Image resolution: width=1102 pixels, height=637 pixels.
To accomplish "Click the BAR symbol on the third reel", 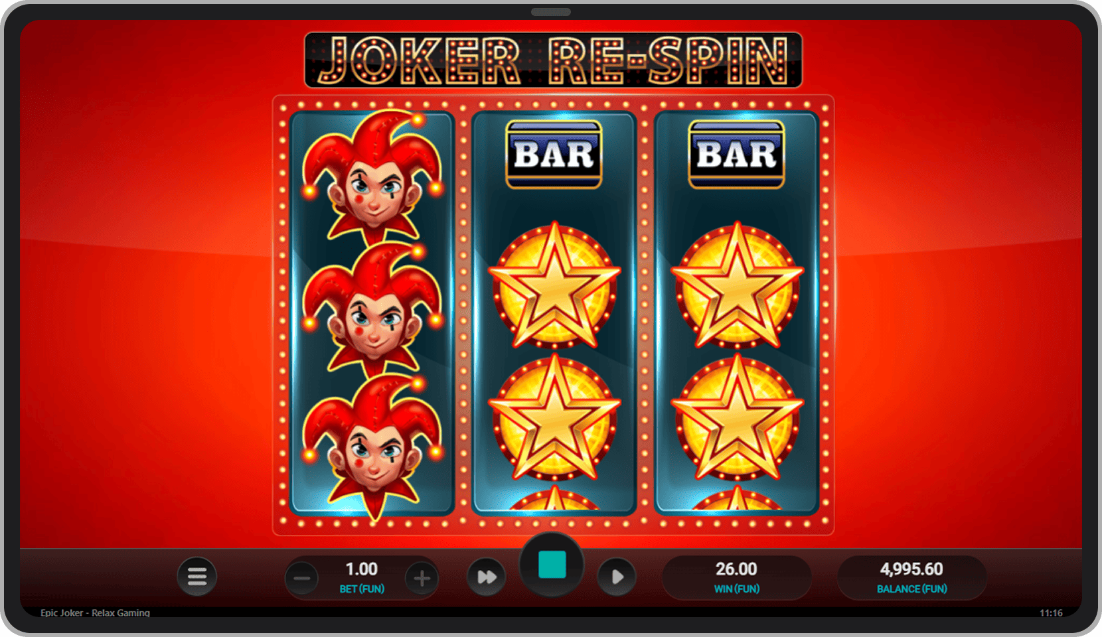I will [x=736, y=155].
